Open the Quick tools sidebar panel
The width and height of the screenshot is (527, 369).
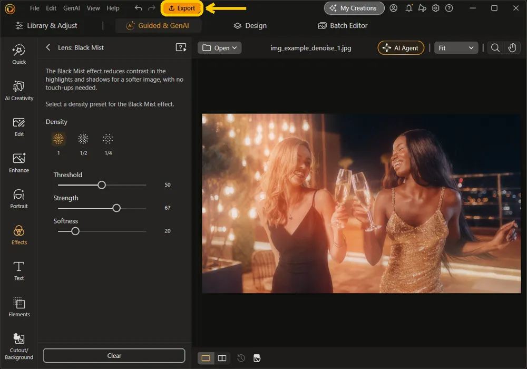[19, 54]
